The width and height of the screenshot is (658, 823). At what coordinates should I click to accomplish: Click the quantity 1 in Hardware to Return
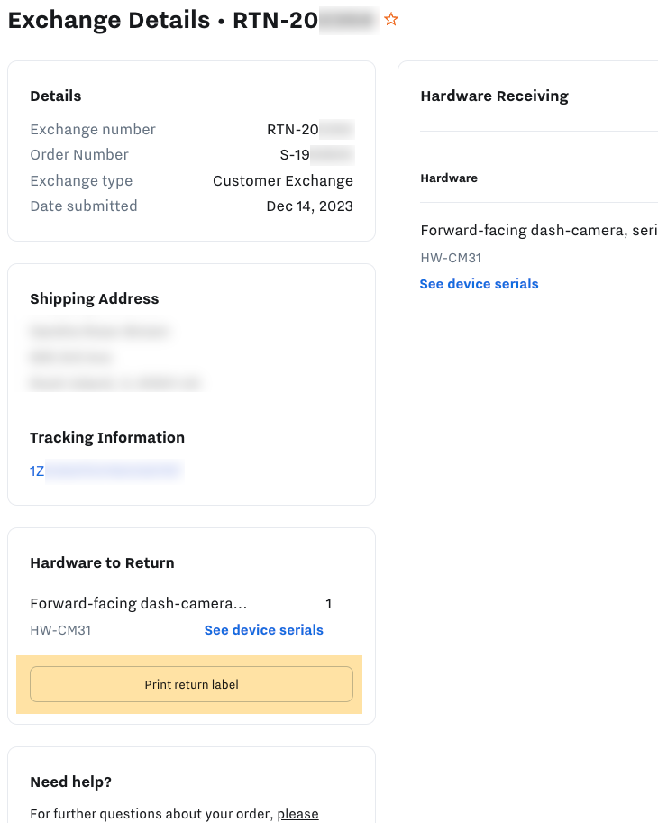coord(329,604)
